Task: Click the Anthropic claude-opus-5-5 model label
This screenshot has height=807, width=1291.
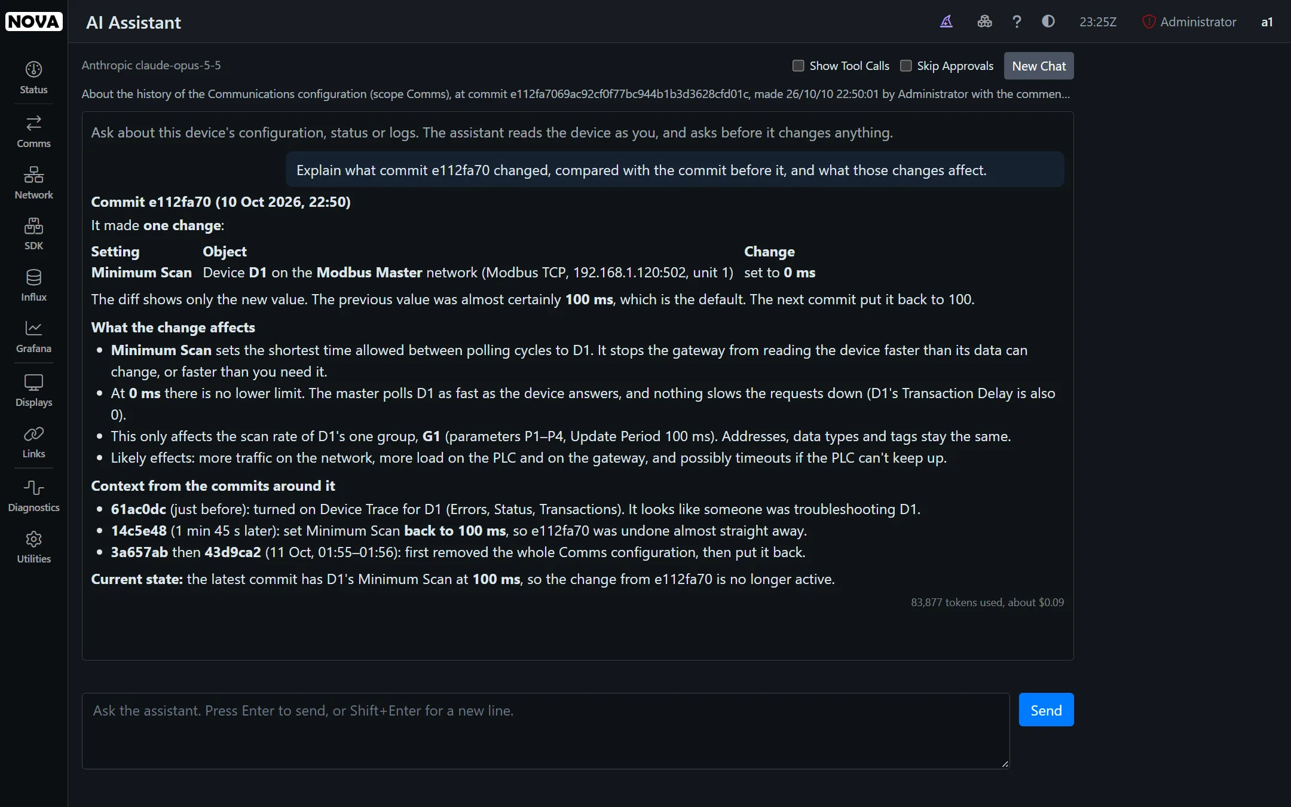Action: 151,65
